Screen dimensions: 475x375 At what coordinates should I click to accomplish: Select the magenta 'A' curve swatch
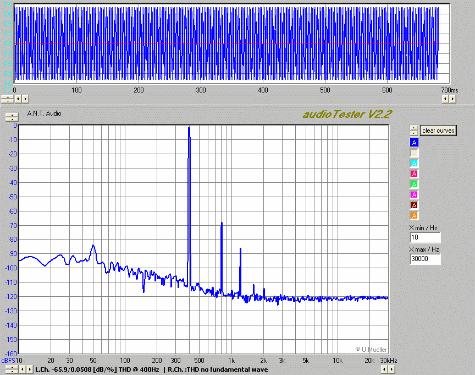point(415,195)
